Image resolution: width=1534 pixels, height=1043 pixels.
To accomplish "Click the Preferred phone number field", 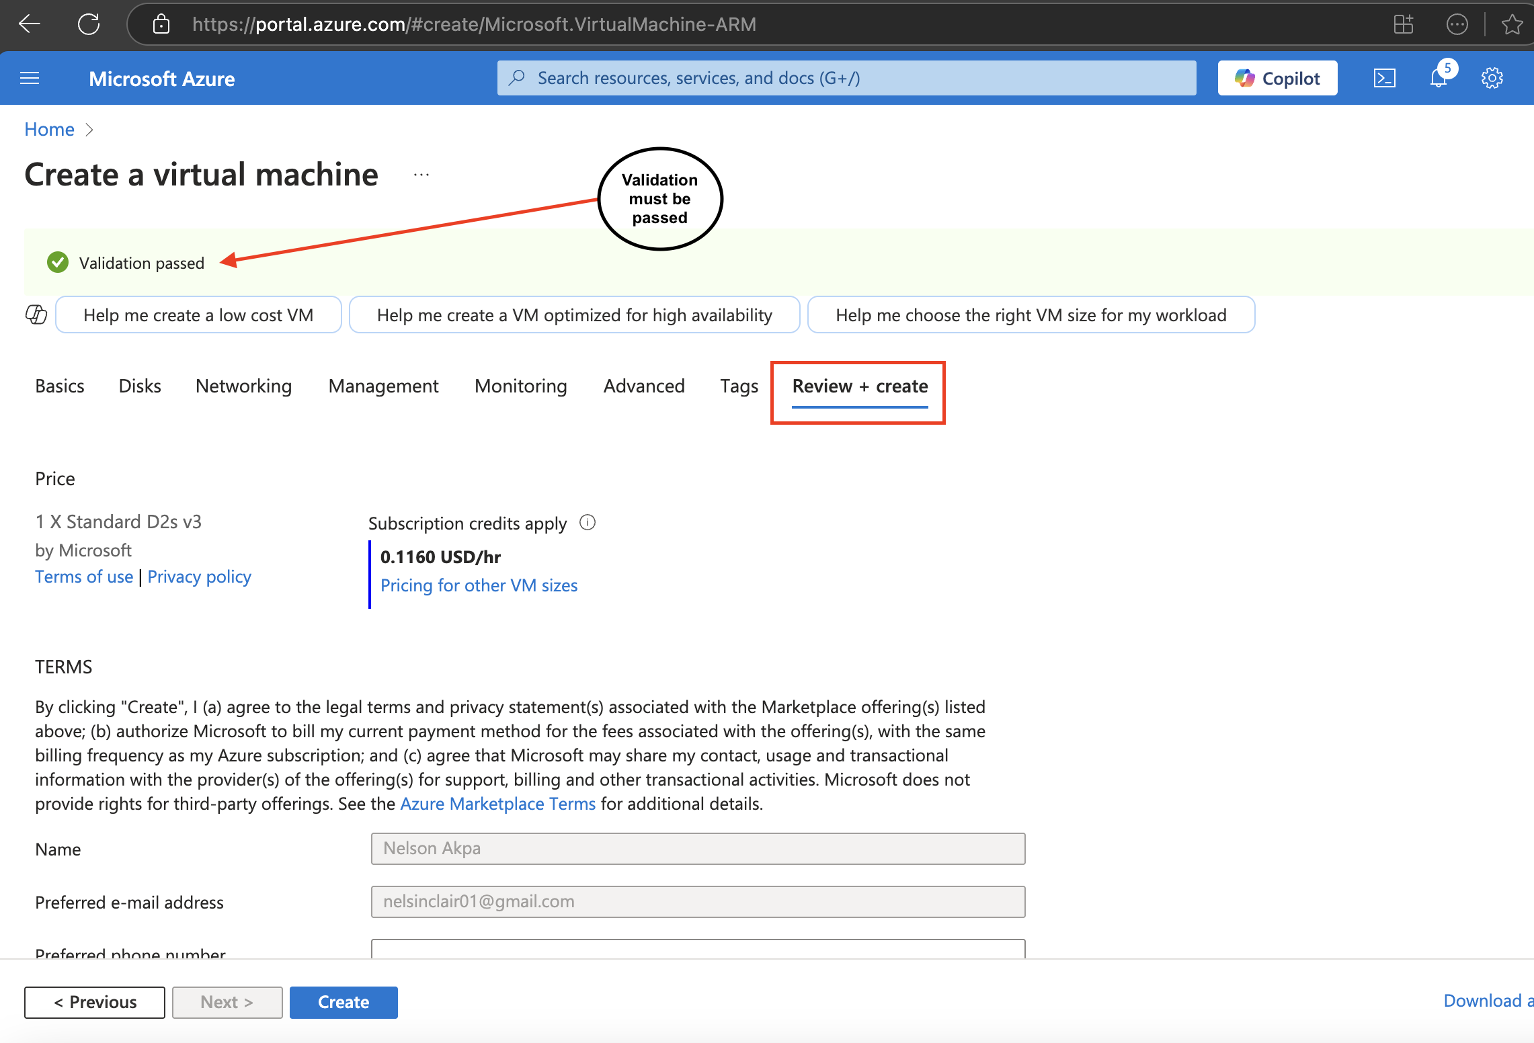I will pyautogui.click(x=698, y=949).
